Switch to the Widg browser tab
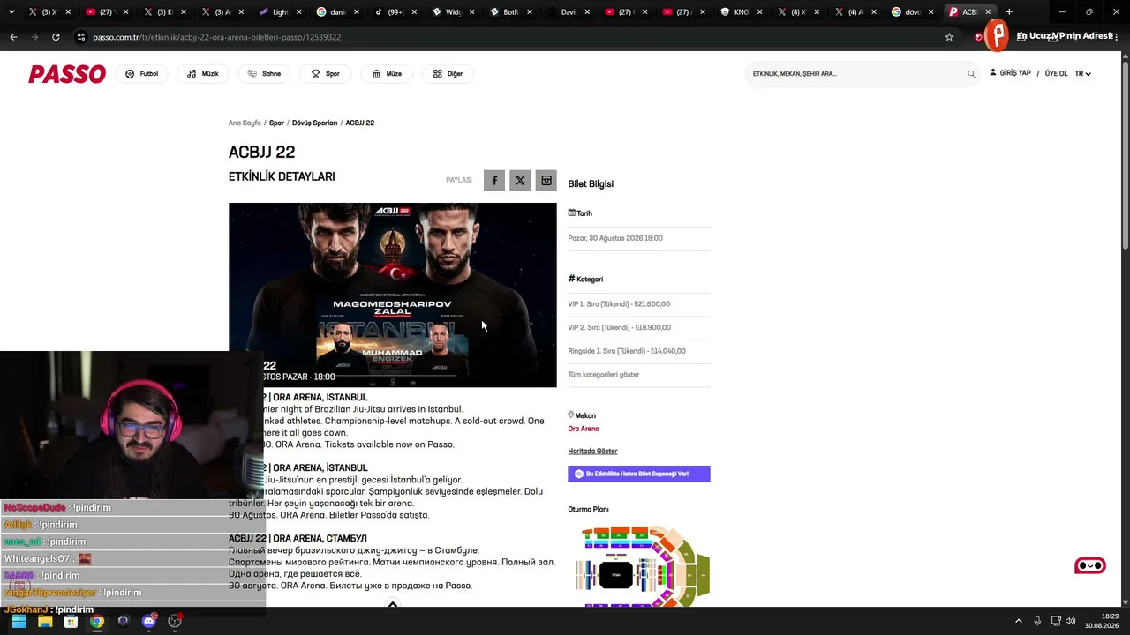The height and width of the screenshot is (635, 1130). (x=453, y=12)
